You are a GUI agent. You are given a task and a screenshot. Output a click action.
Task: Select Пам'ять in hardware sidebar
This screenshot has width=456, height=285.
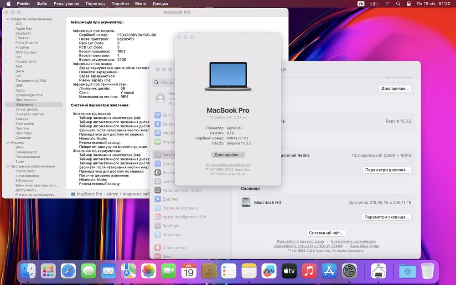pyautogui.click(x=22, y=128)
